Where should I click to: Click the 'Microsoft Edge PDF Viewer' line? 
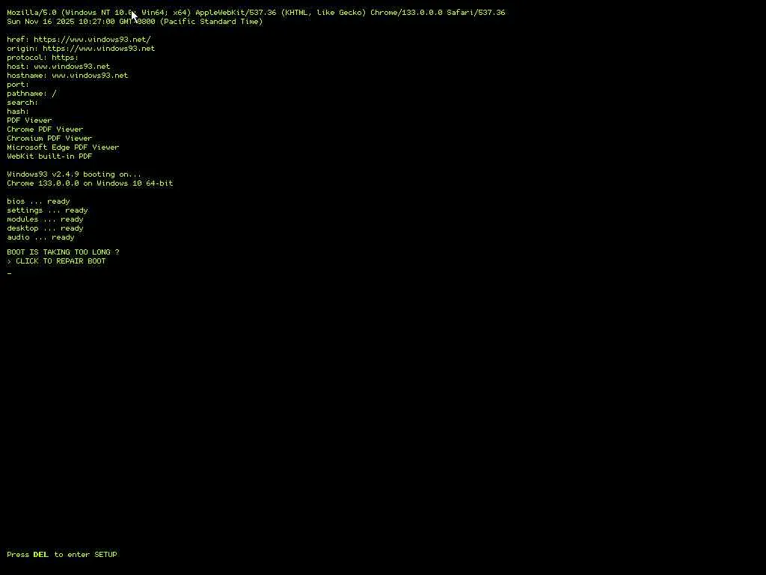(x=63, y=147)
